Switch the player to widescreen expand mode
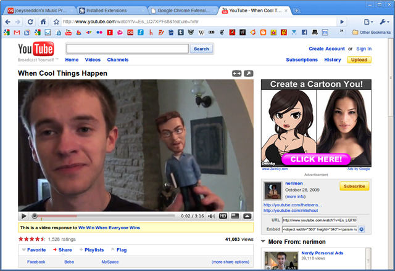The width and height of the screenshot is (395, 271). (236, 73)
